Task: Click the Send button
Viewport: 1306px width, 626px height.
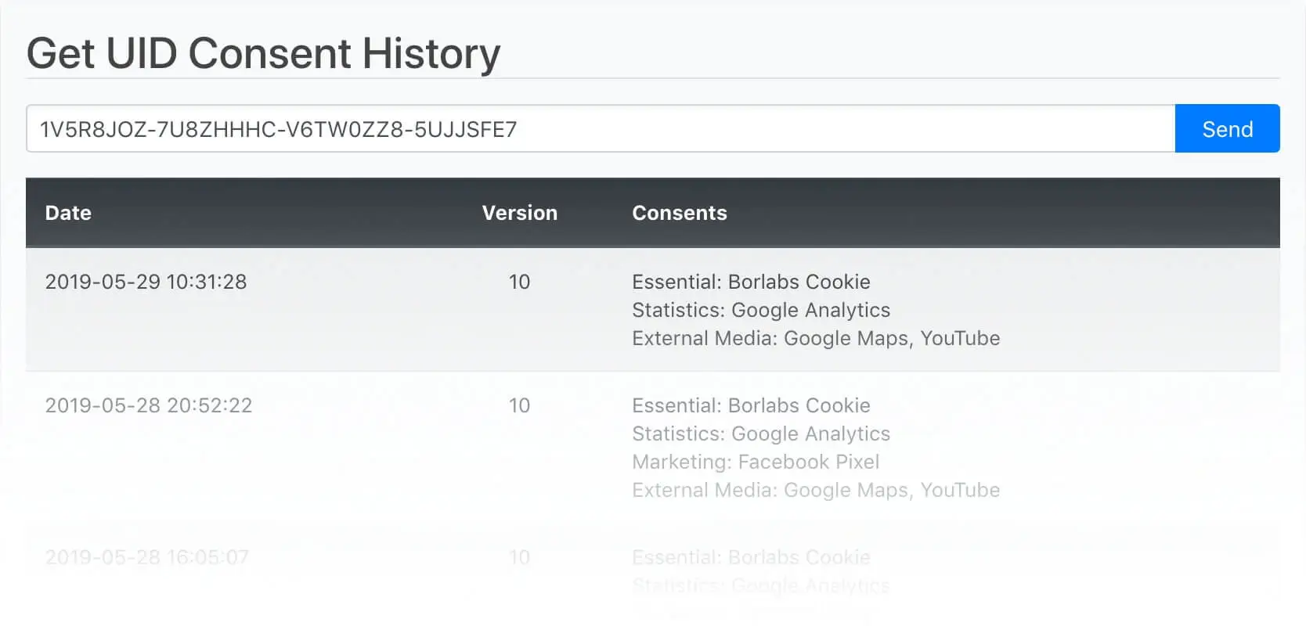Action: 1226,128
